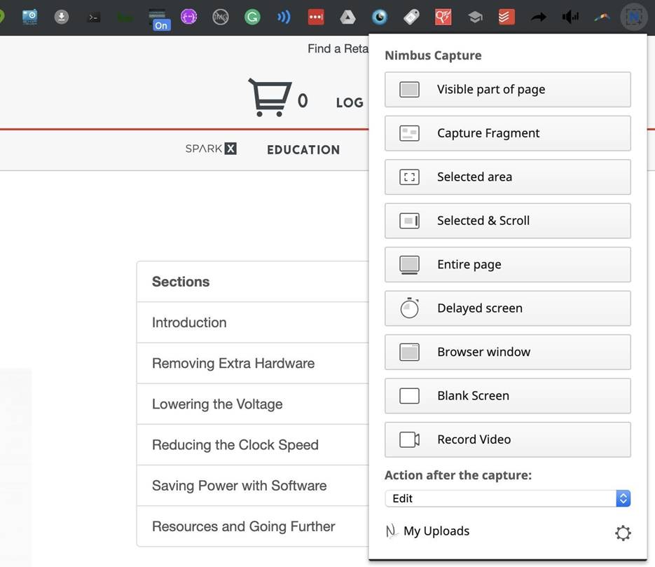Click the download extension icon in toolbar

[62, 17]
